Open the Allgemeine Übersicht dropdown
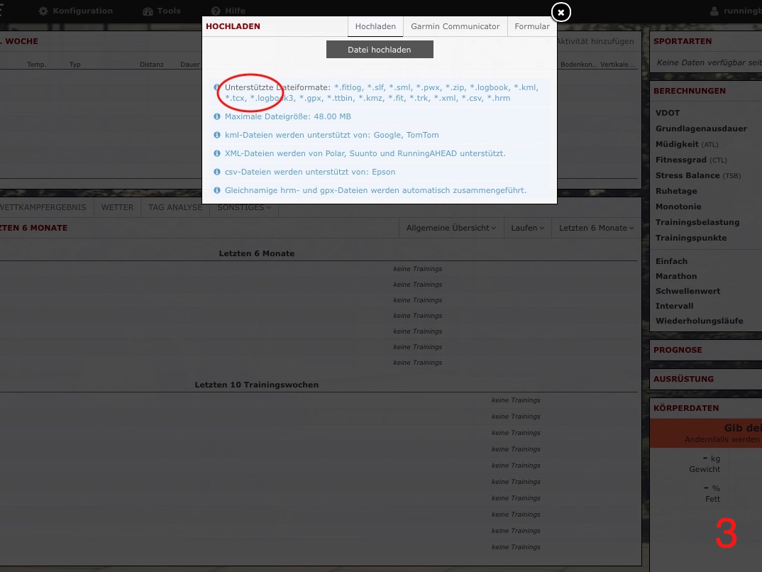 (451, 228)
